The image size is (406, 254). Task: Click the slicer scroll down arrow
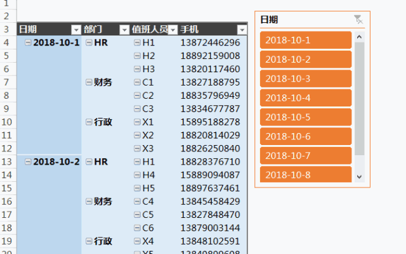tap(360, 177)
